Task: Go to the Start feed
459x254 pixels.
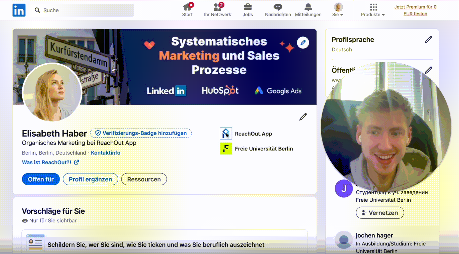Action: click(187, 10)
